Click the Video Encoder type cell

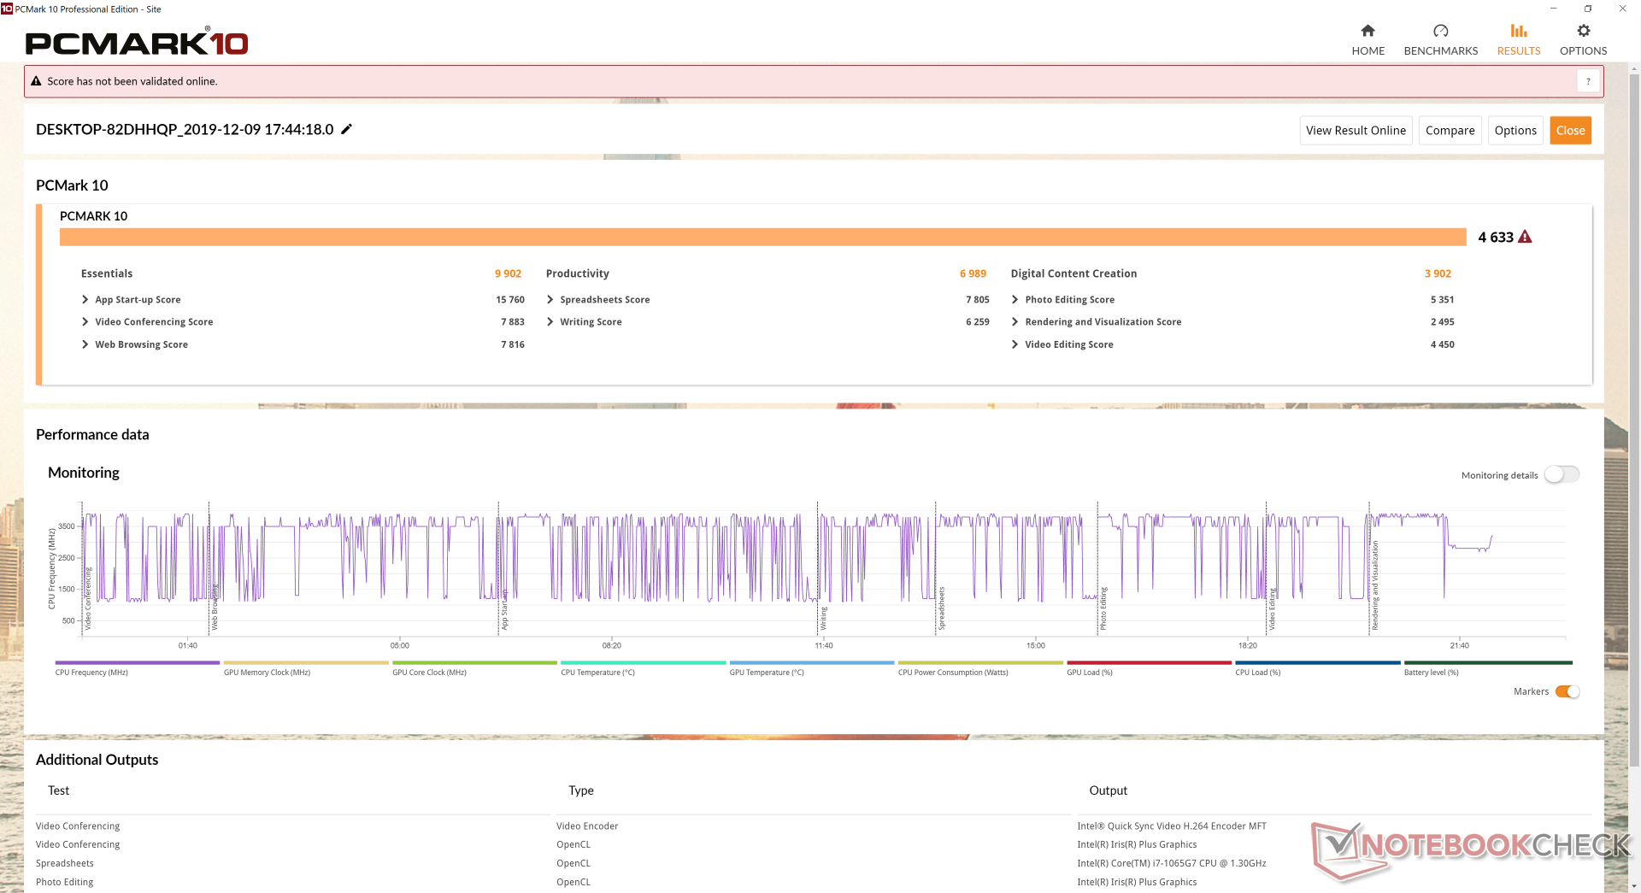click(x=587, y=826)
